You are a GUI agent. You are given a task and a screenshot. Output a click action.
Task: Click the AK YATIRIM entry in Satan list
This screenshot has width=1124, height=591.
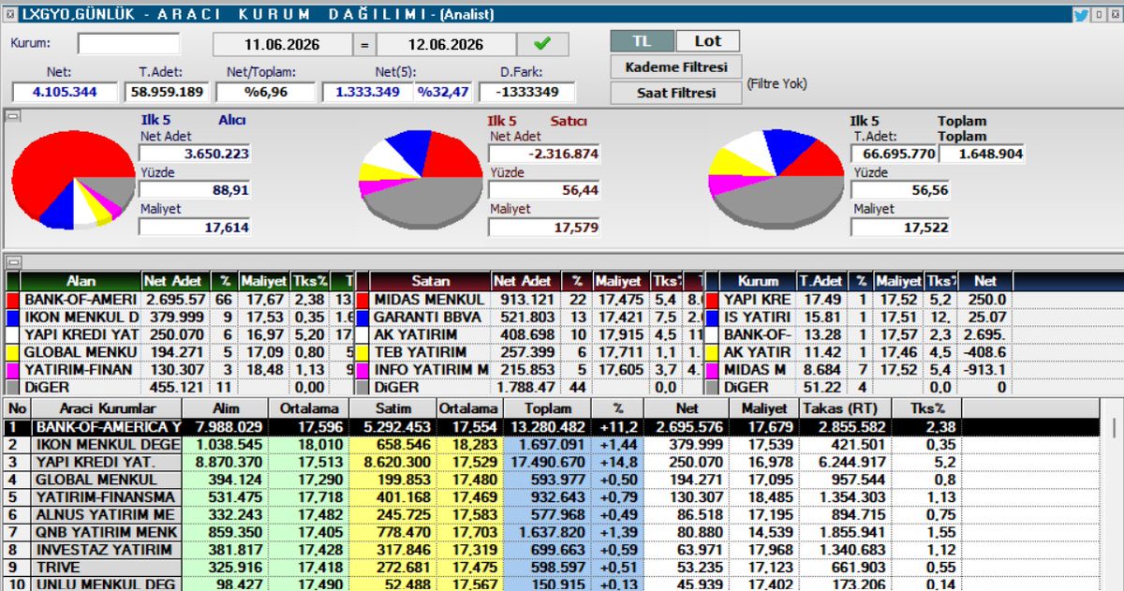tap(431, 334)
